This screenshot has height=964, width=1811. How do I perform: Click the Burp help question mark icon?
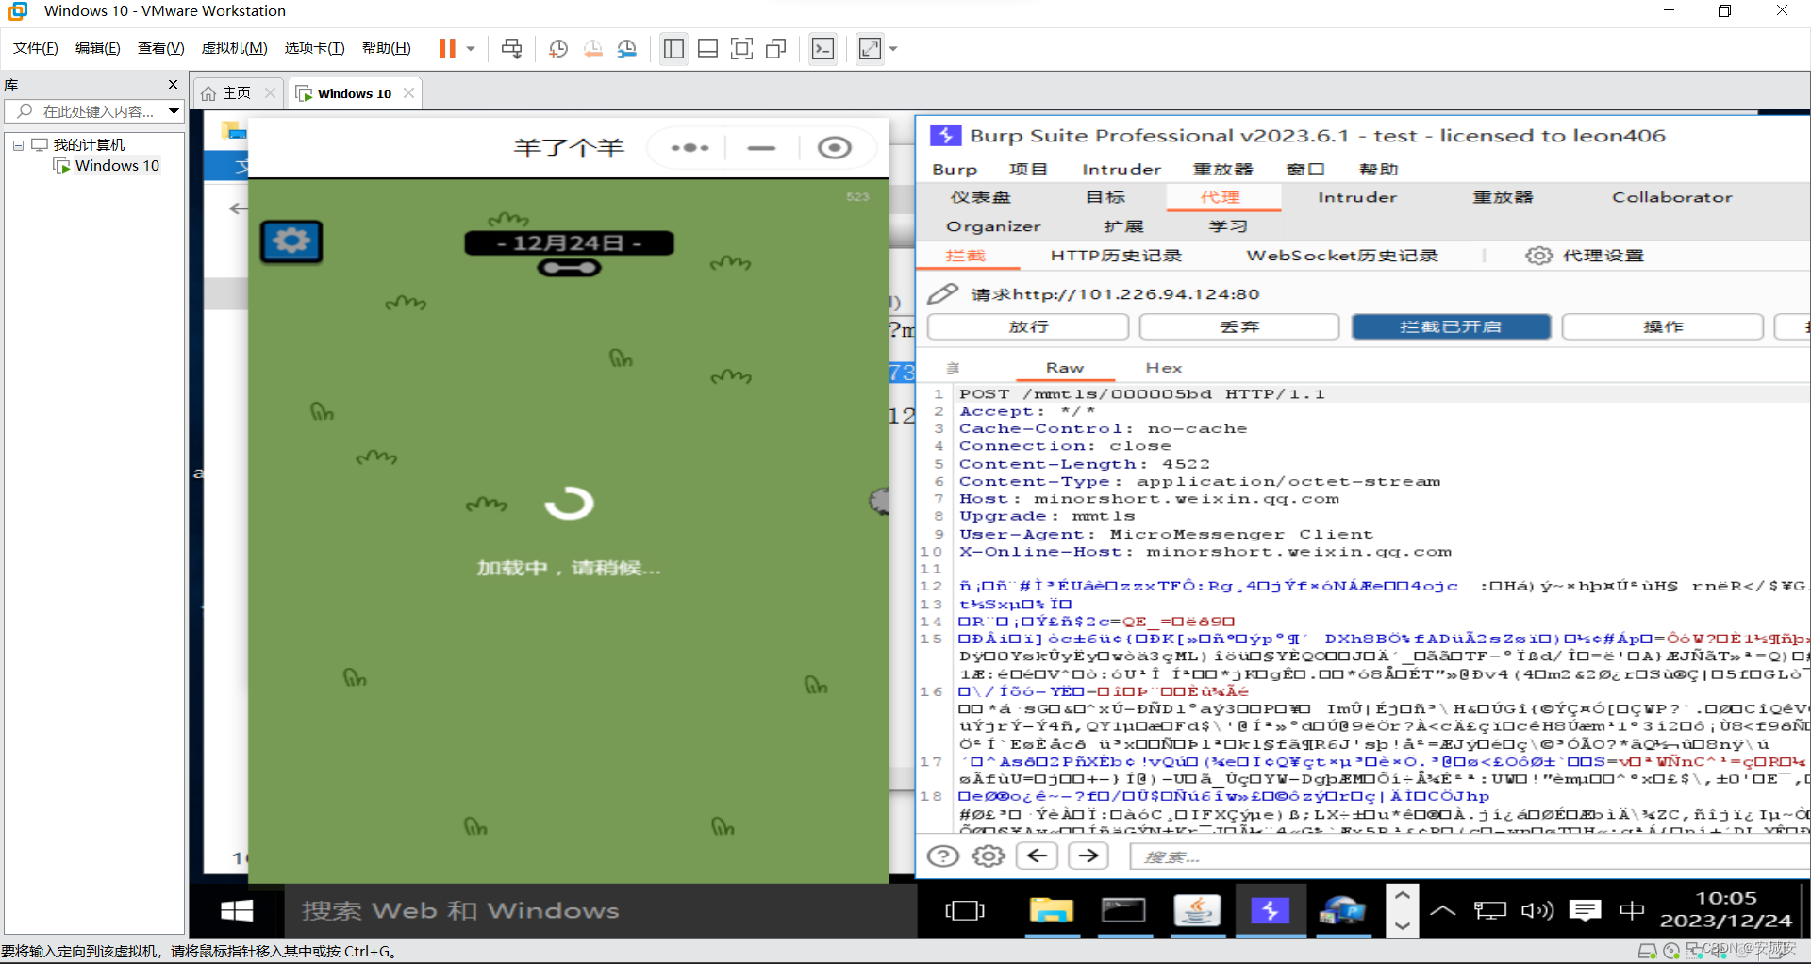943,856
